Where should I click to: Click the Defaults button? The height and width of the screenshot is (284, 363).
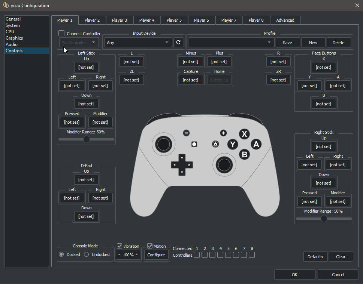[315, 256]
